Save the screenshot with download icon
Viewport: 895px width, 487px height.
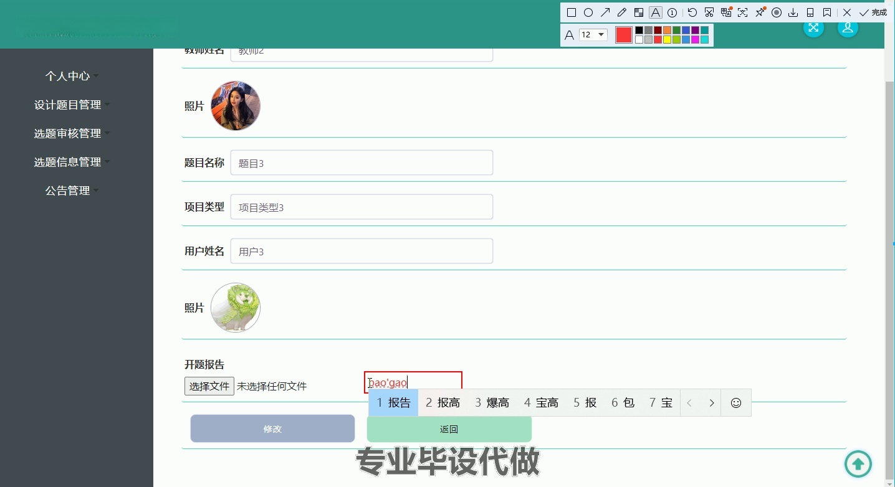coord(793,12)
